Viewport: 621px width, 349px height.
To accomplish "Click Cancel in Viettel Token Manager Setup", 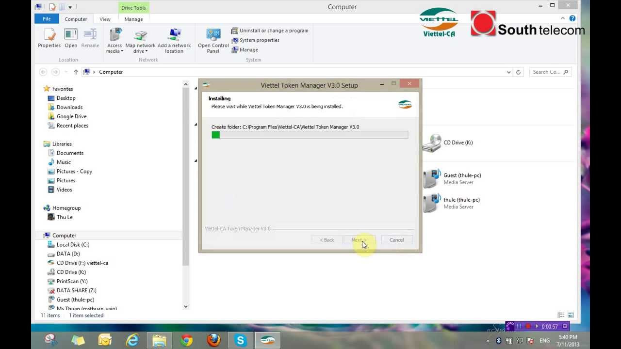I will point(396,240).
